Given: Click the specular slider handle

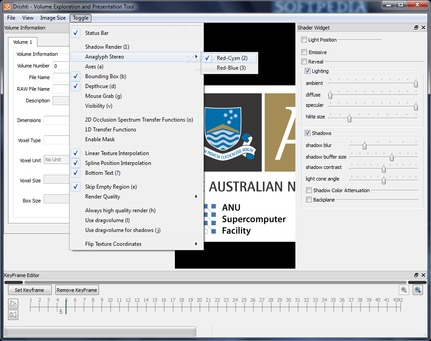Looking at the screenshot, I should click(416, 107).
